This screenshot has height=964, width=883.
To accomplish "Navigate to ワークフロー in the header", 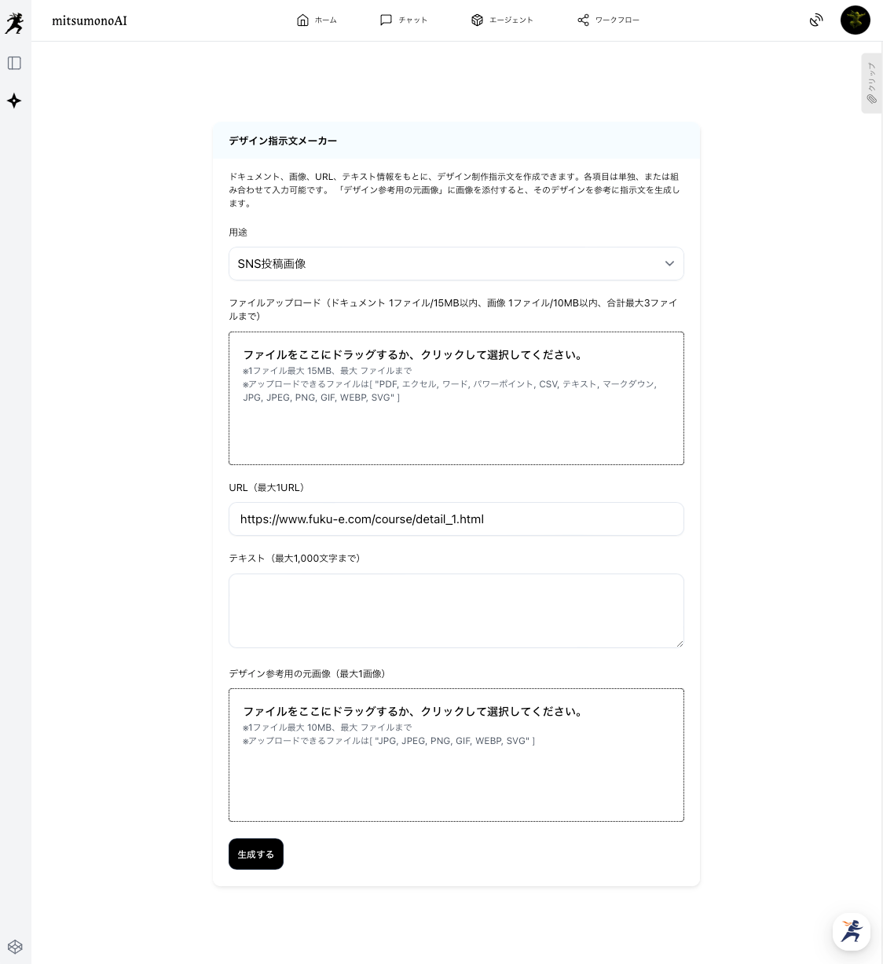I will point(608,20).
